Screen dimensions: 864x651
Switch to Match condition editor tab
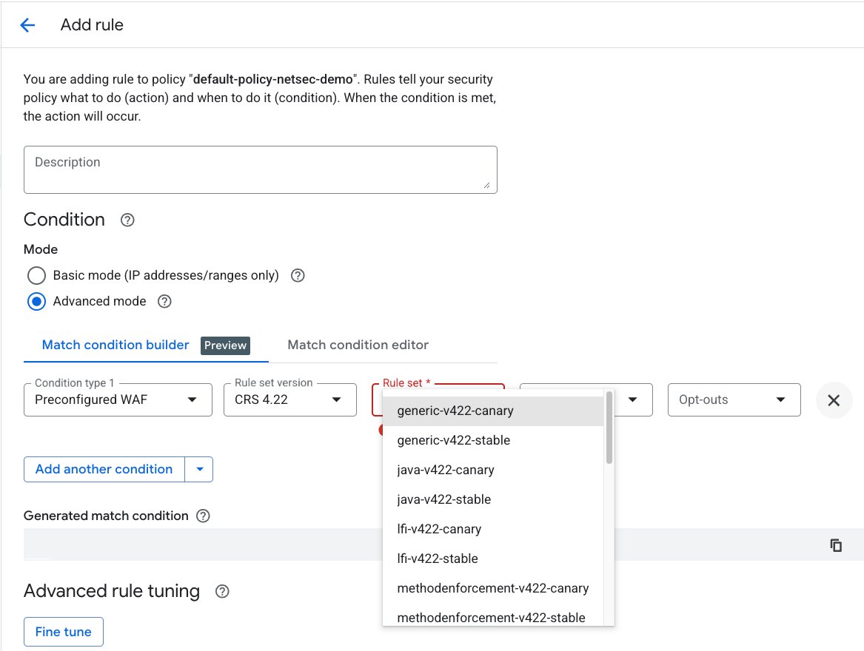coord(358,345)
